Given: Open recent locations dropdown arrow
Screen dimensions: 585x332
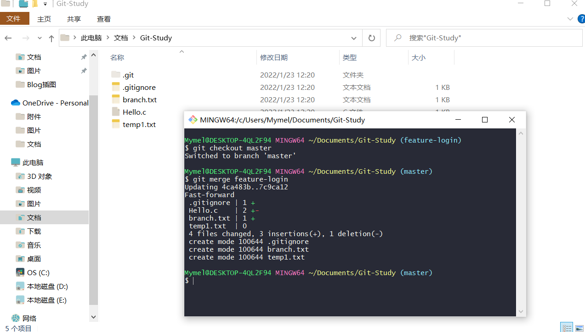Looking at the screenshot, I should tap(40, 38).
